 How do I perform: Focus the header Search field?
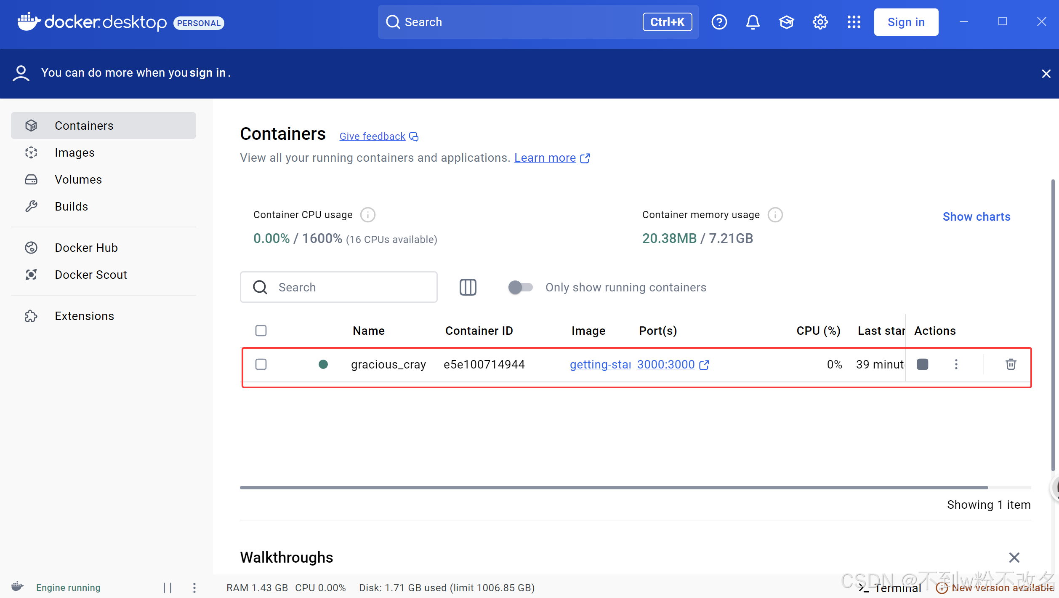coord(538,22)
